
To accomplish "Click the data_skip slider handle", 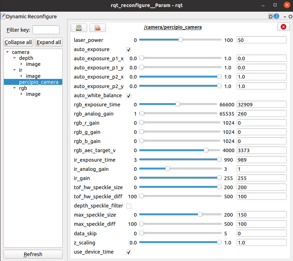I will pos(142,233).
